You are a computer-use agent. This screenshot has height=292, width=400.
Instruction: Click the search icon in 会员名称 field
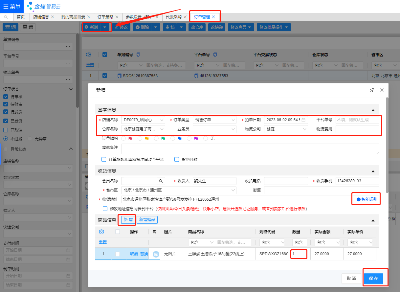pyautogui.click(x=161, y=181)
